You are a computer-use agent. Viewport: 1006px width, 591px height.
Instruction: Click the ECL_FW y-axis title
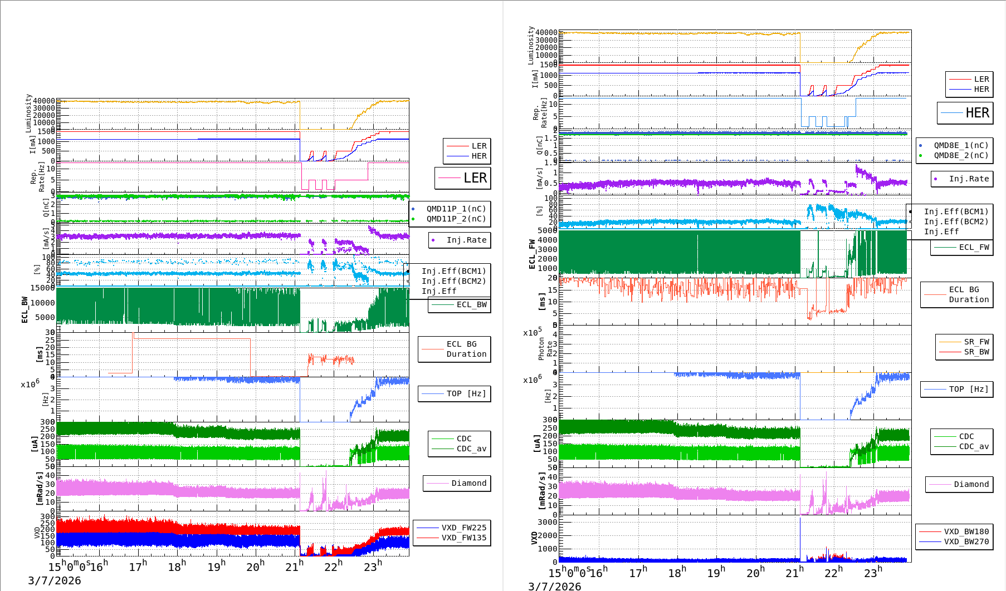tap(532, 254)
